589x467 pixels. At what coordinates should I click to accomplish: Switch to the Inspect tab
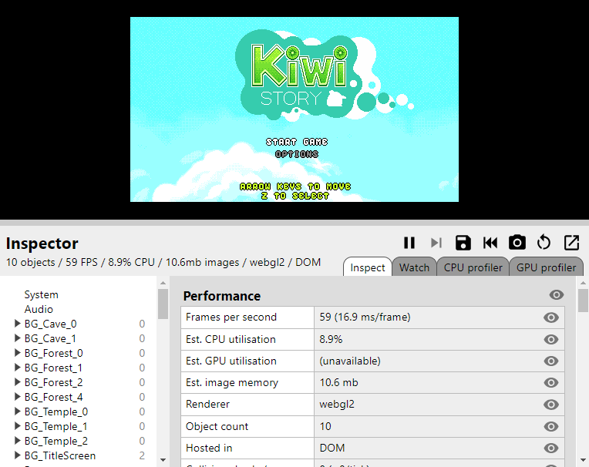[368, 267]
